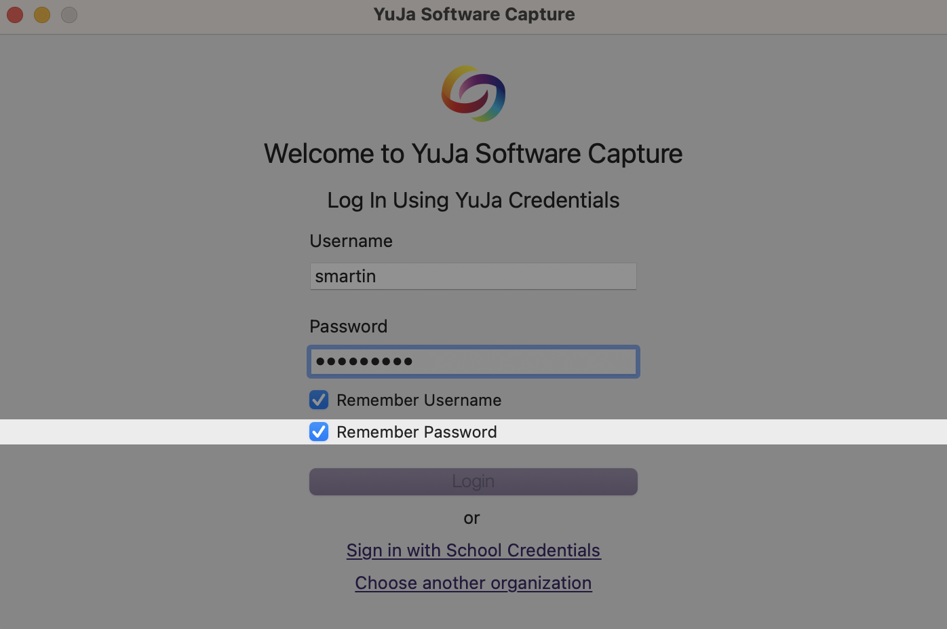This screenshot has height=629, width=947.
Task: Uncheck the Remember Password checkbox
Action: point(318,432)
